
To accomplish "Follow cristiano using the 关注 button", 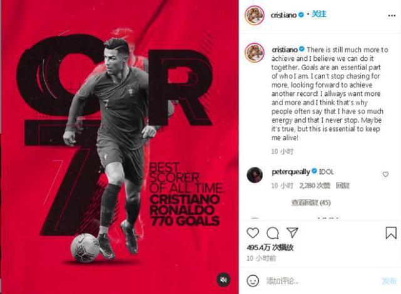I will (x=319, y=14).
